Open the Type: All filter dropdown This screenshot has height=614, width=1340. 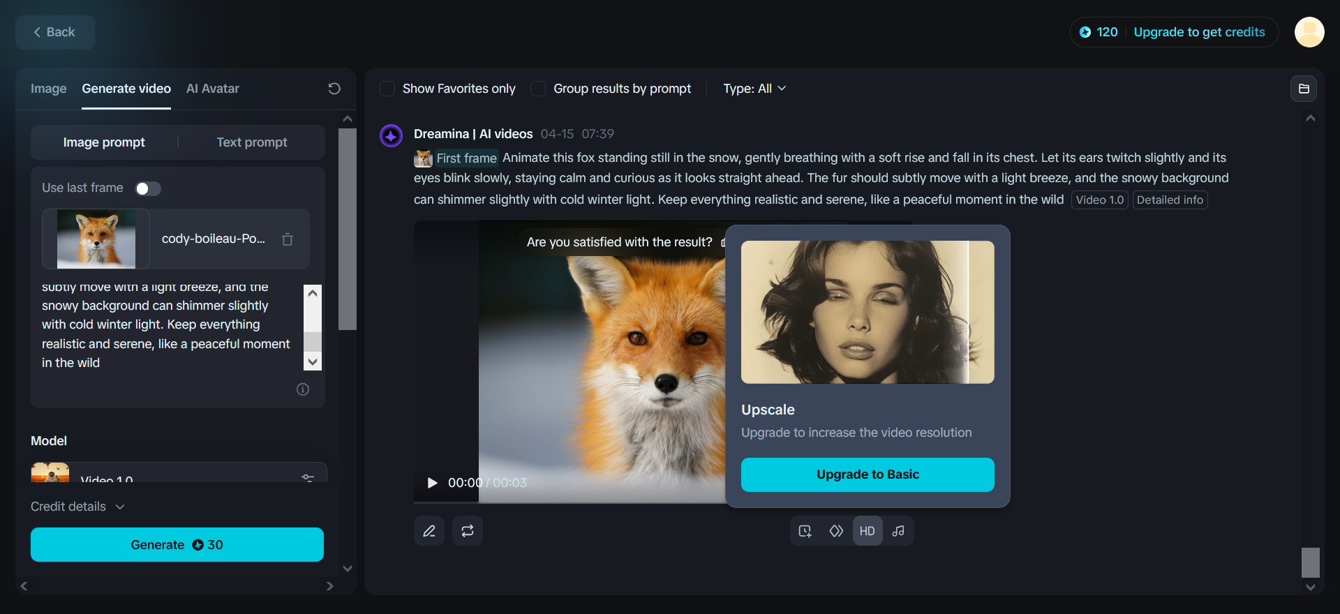pos(754,89)
